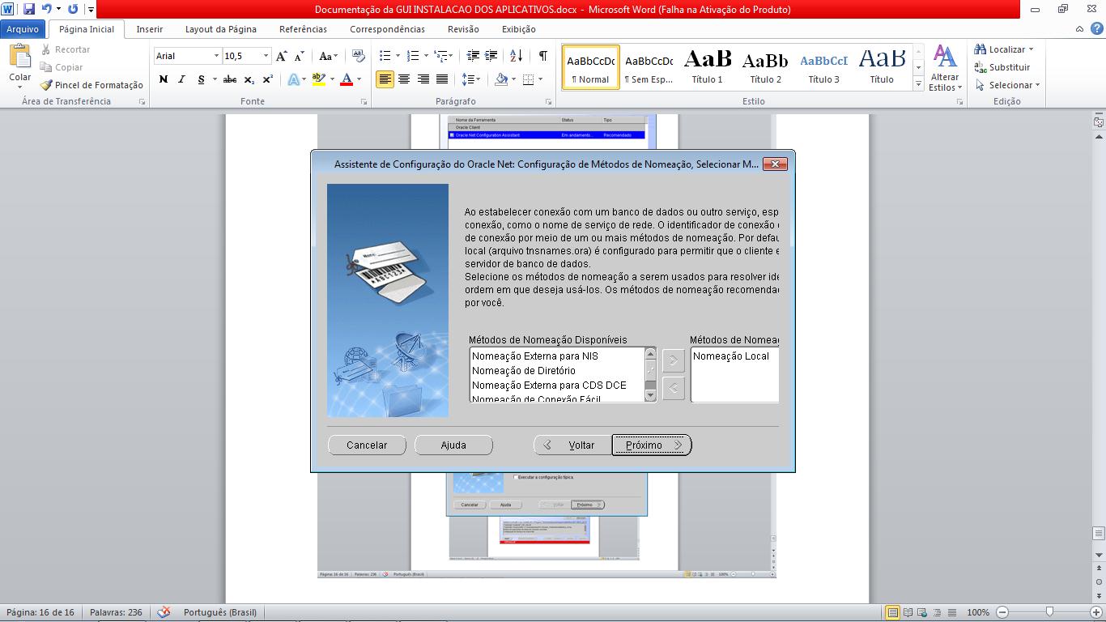Click Próximo in the Oracle Net assistant
This screenshot has width=1106, height=622.
pos(651,445)
